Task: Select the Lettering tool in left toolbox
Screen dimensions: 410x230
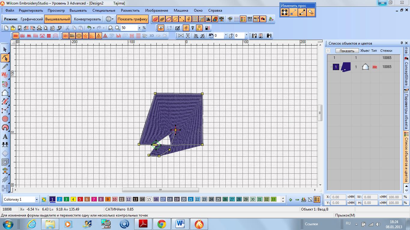Action: 5,137
